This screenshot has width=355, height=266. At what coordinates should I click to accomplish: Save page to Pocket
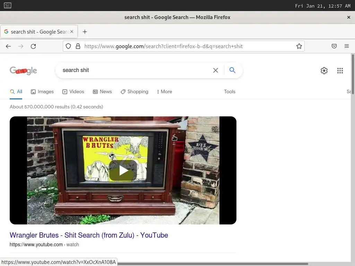click(334, 46)
